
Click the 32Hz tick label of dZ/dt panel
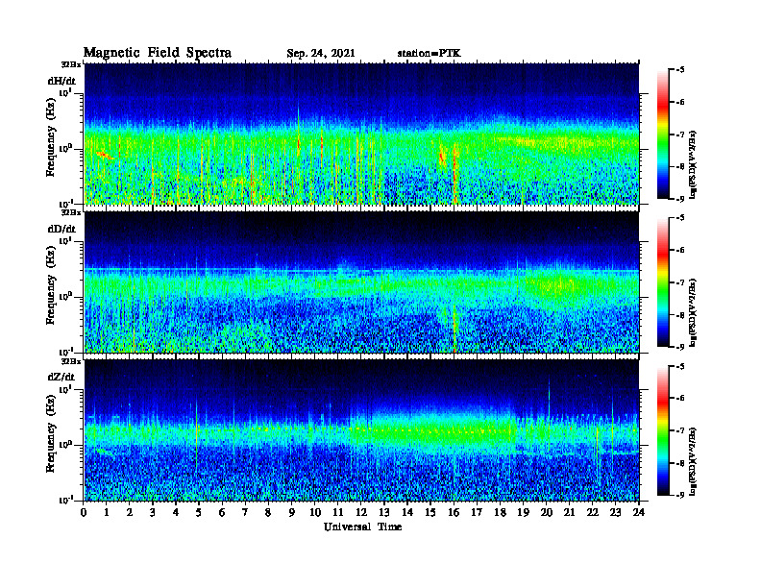click(71, 361)
